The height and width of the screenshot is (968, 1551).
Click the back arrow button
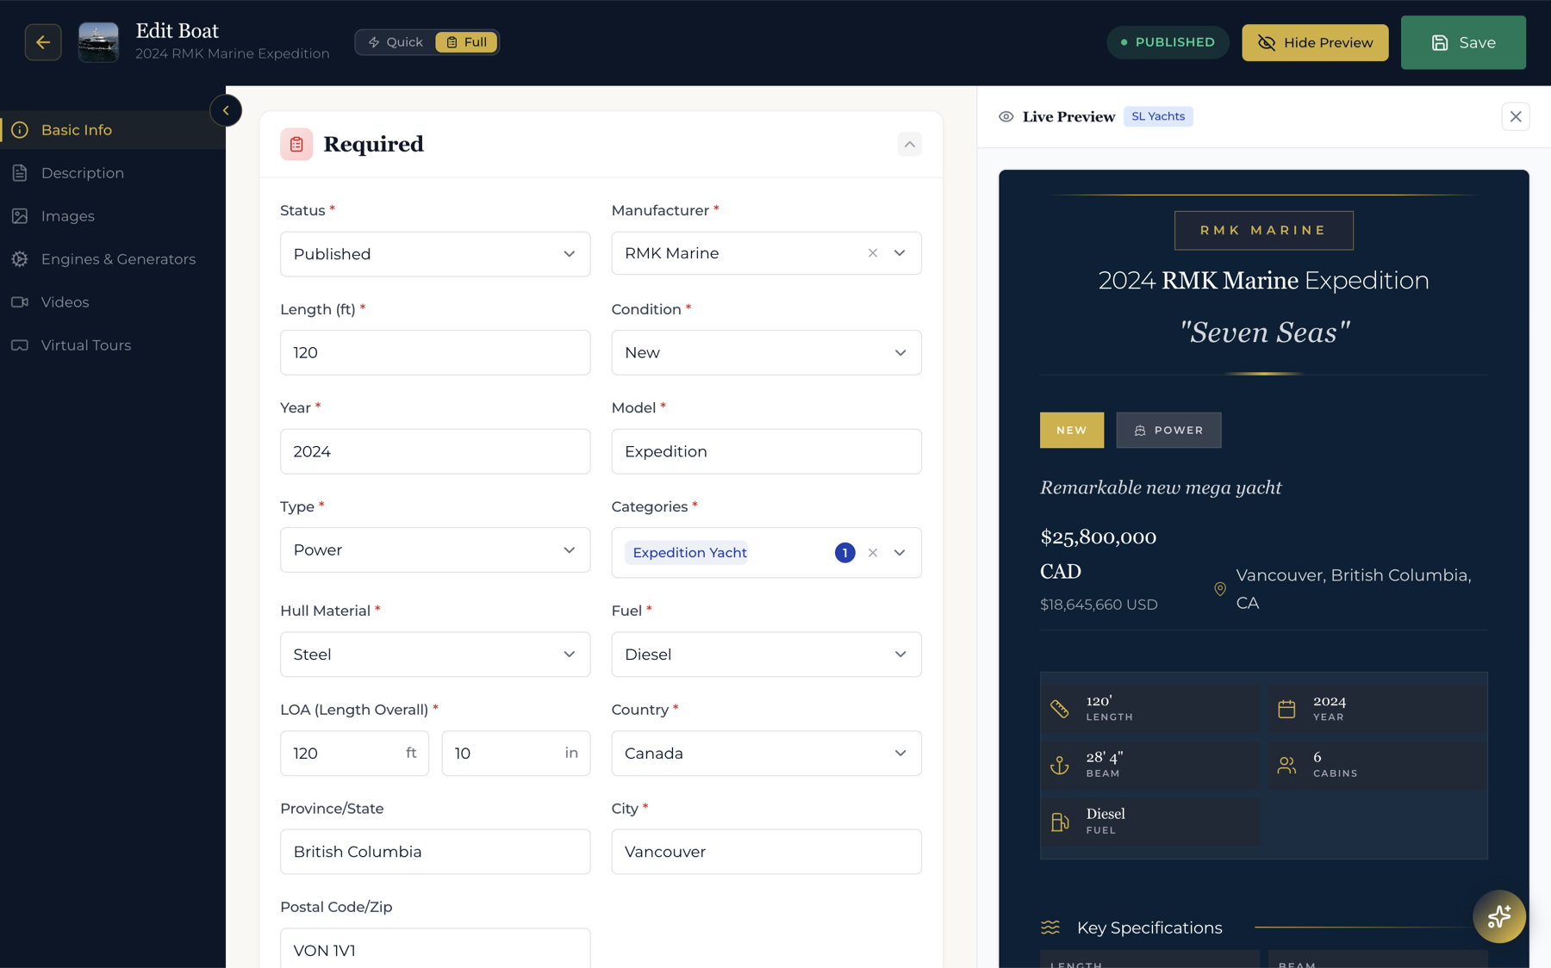[x=43, y=42]
